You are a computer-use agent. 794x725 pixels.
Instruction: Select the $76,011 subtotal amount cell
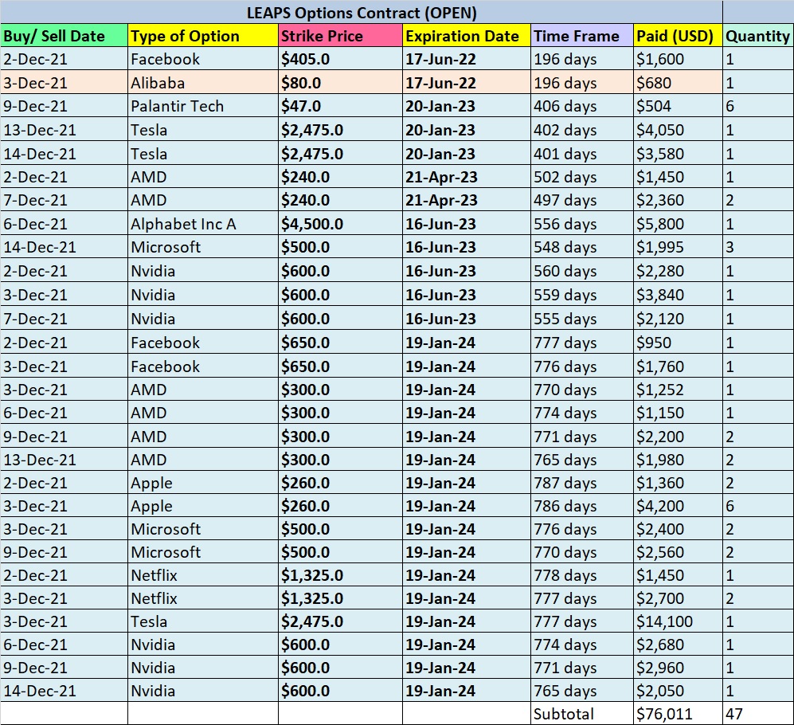(x=677, y=714)
